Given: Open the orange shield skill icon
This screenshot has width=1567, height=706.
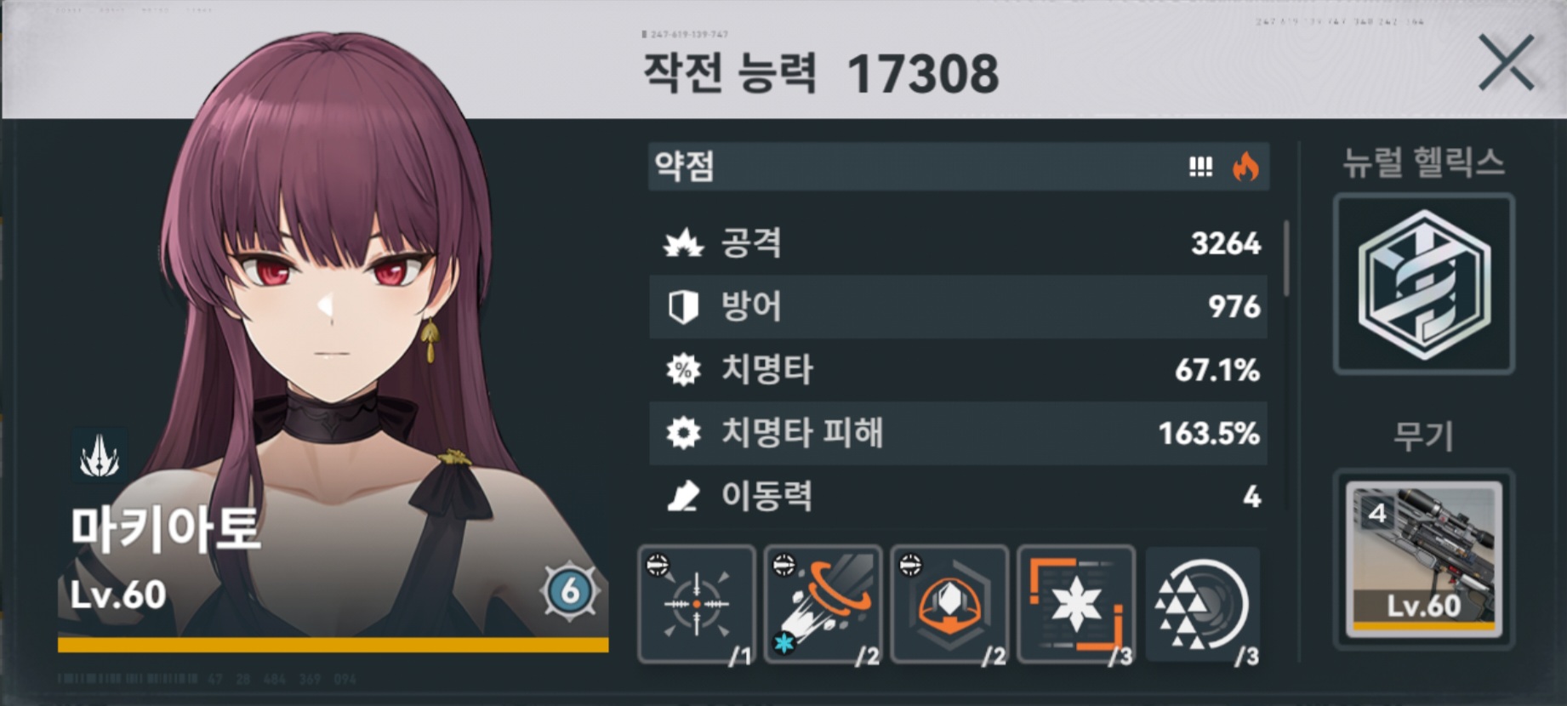Looking at the screenshot, I should coord(949,605).
